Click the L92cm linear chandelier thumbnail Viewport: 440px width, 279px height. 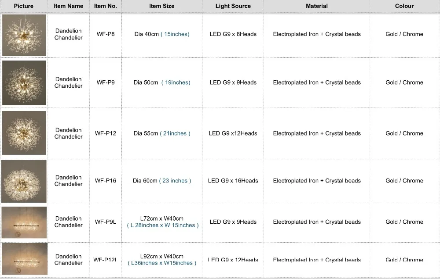point(24,259)
